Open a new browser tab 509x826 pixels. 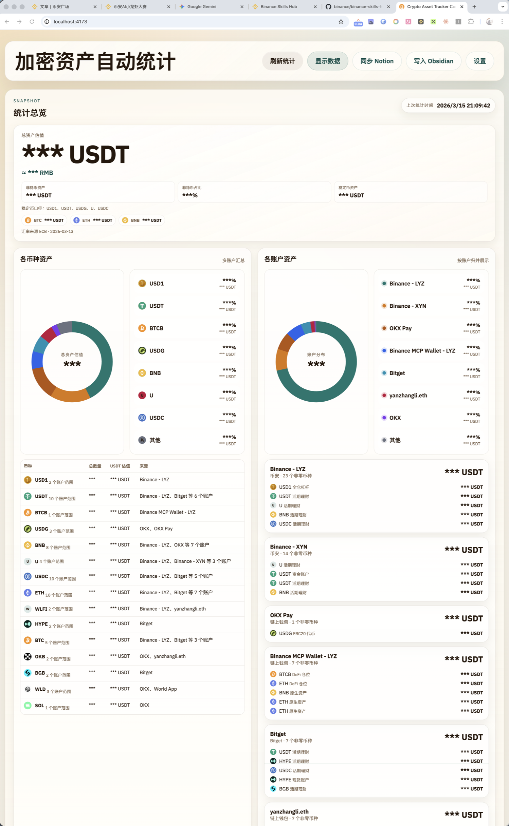click(x=474, y=6)
